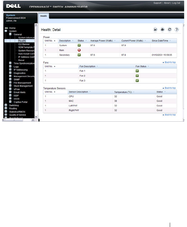Open SDM Template tree item
Viewport: 187px width, 227px height.
coord(26,47)
